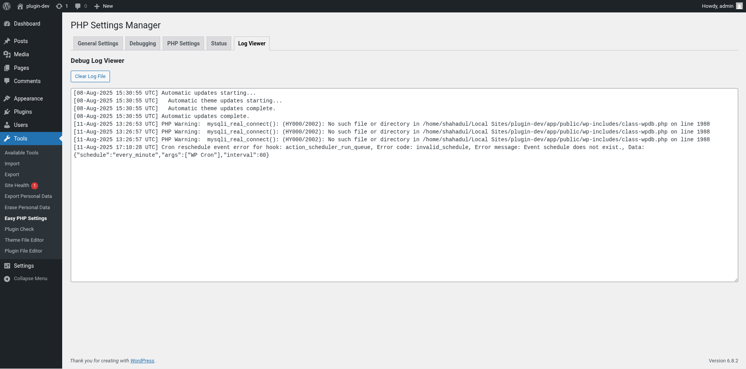The image size is (746, 369).
Task: Open the comments bubble icon in the admin bar
Action: [78, 6]
